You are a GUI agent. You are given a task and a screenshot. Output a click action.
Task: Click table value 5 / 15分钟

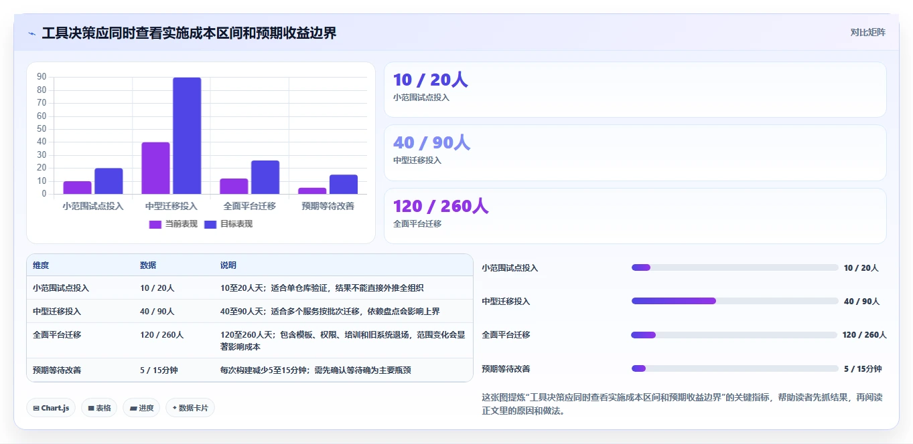[x=159, y=370]
